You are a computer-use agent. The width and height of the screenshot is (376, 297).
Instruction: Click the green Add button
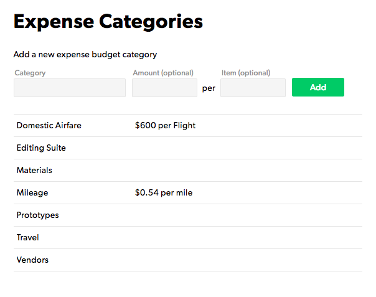[x=317, y=87]
